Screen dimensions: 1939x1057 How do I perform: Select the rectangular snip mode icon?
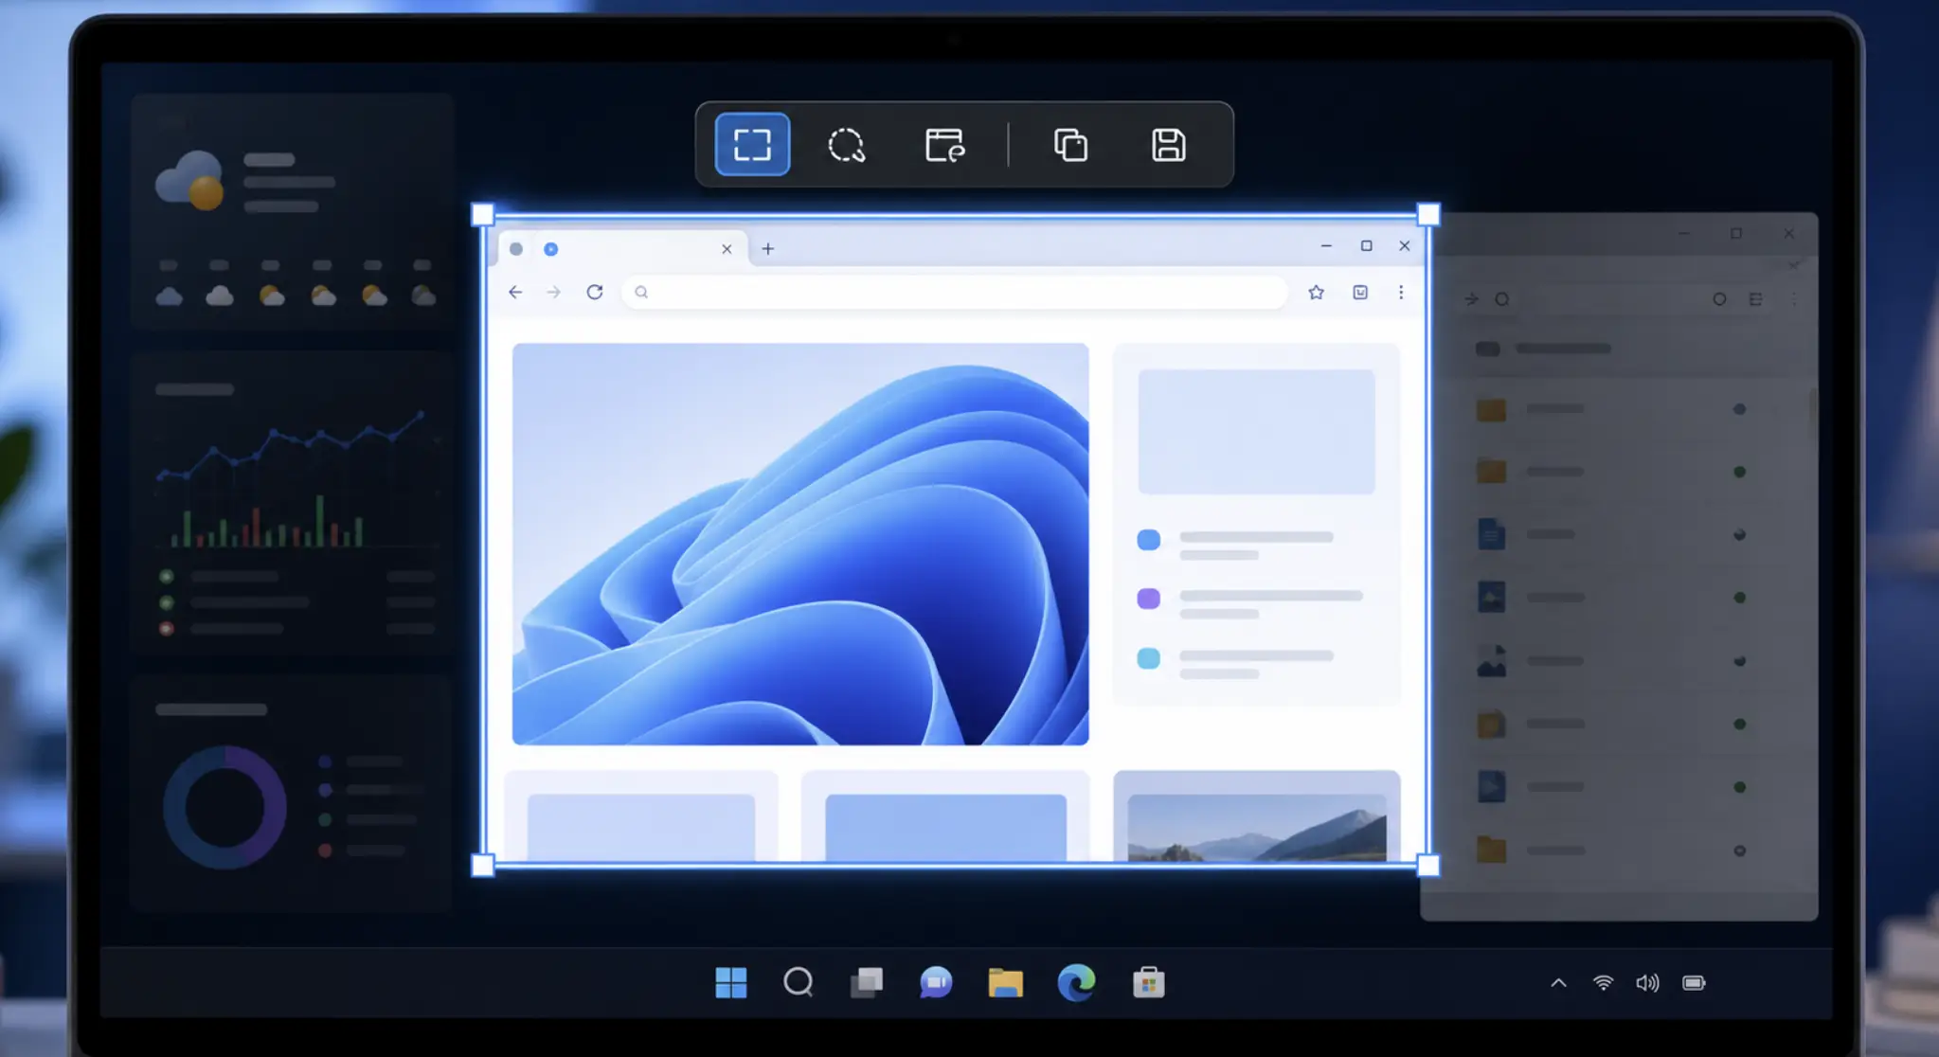coord(752,144)
